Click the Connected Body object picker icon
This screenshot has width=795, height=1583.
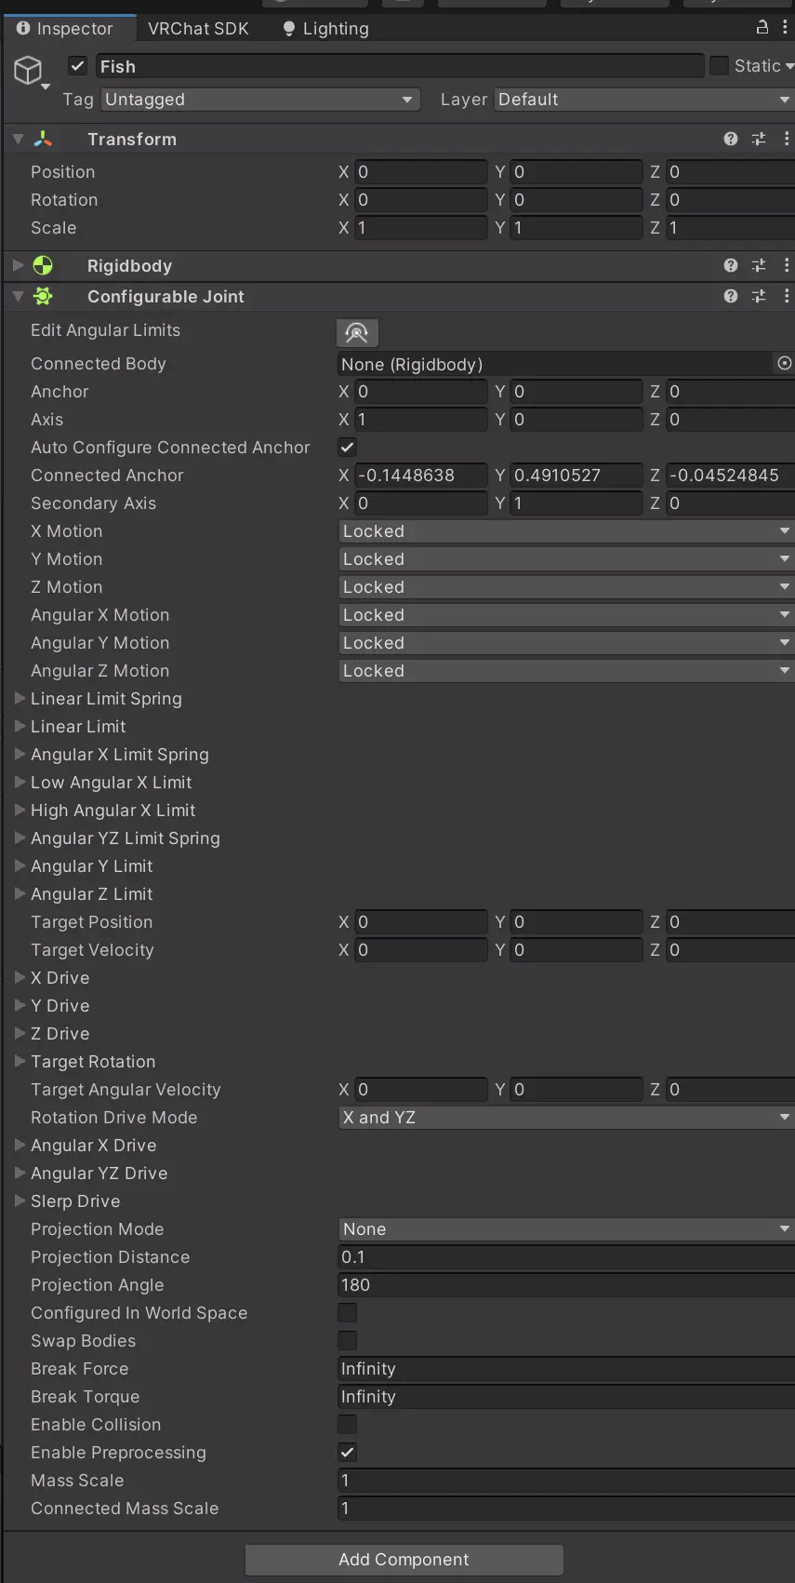click(x=784, y=363)
